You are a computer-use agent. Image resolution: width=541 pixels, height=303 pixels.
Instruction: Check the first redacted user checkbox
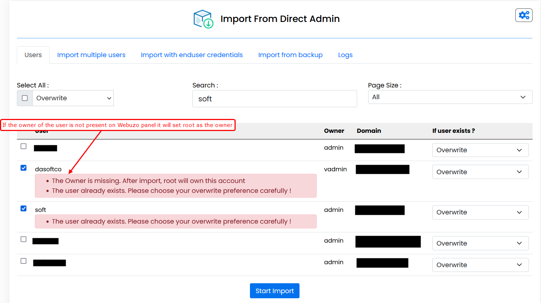pyautogui.click(x=23, y=146)
